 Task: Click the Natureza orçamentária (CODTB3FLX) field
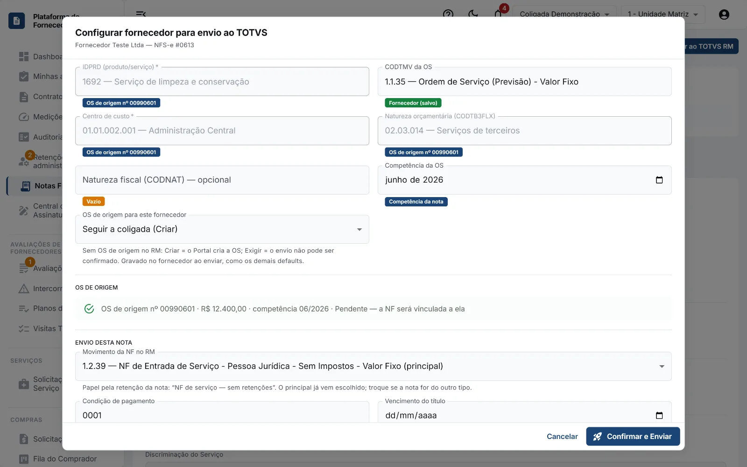coord(524,131)
